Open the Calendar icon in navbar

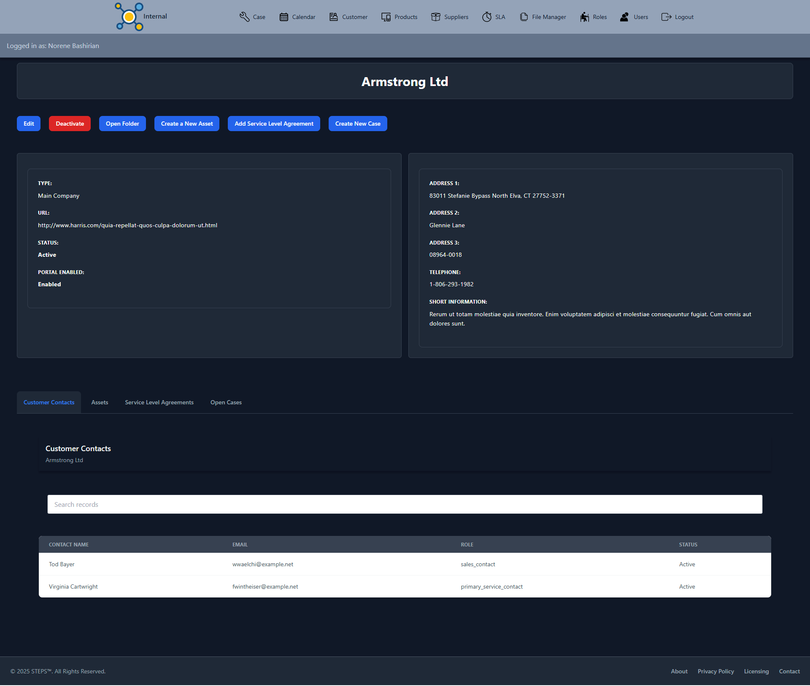(x=283, y=17)
